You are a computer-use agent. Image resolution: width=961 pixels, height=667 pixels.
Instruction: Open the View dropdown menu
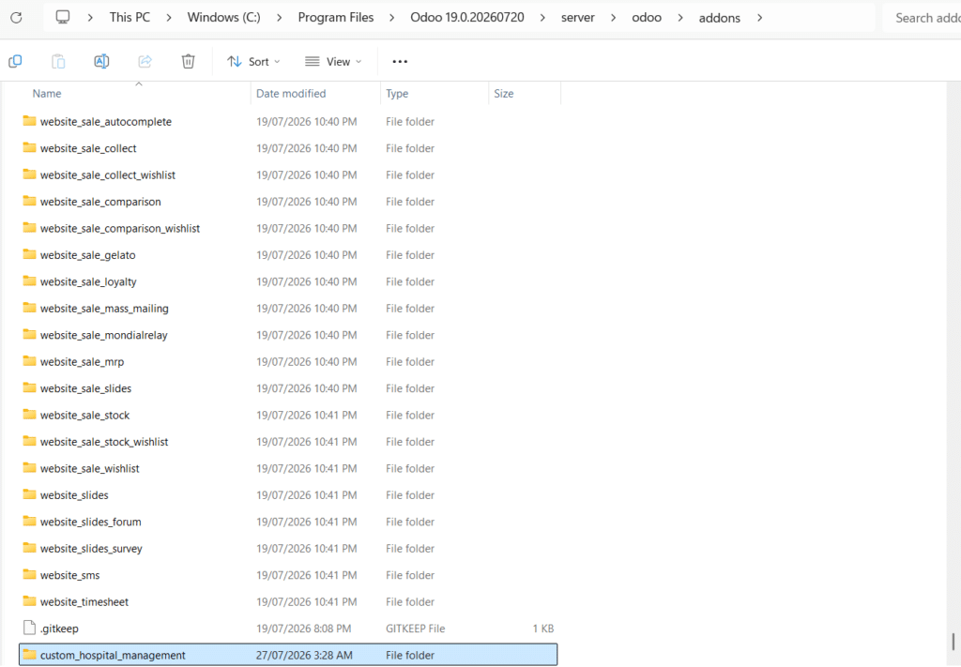(x=333, y=61)
